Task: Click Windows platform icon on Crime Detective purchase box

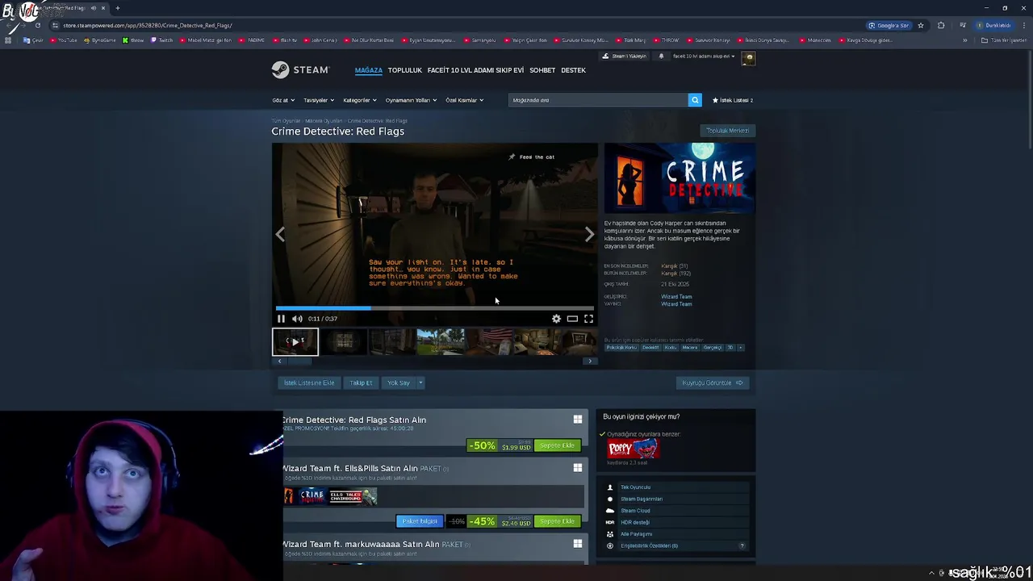Action: coord(577,419)
